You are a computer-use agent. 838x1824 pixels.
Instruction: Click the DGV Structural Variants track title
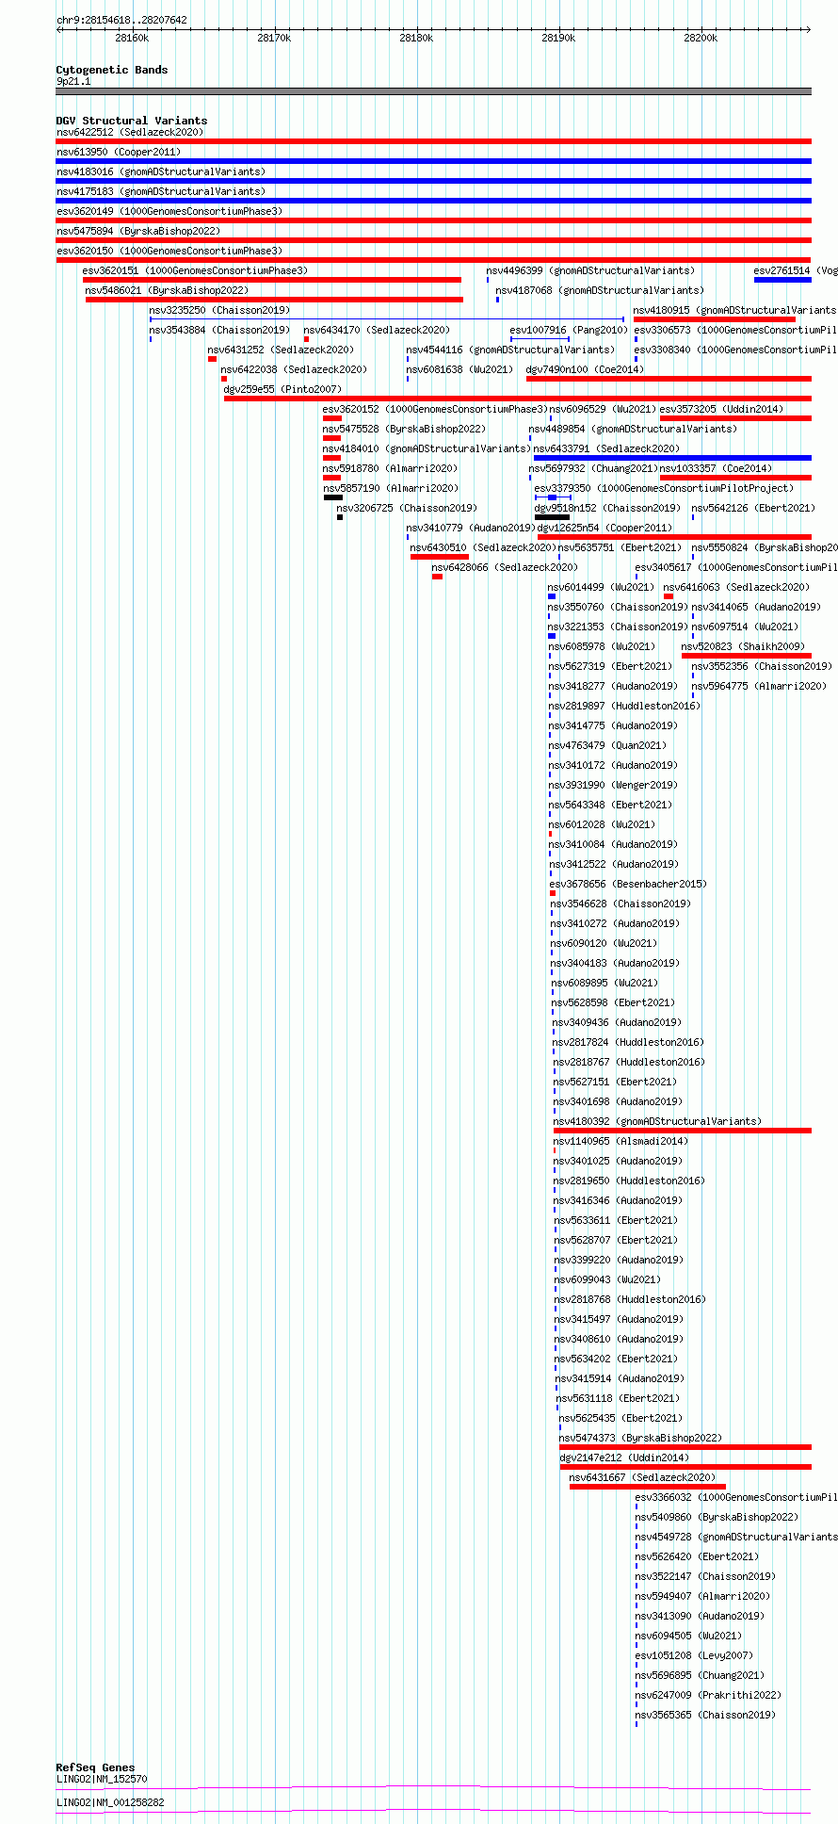[x=132, y=121]
